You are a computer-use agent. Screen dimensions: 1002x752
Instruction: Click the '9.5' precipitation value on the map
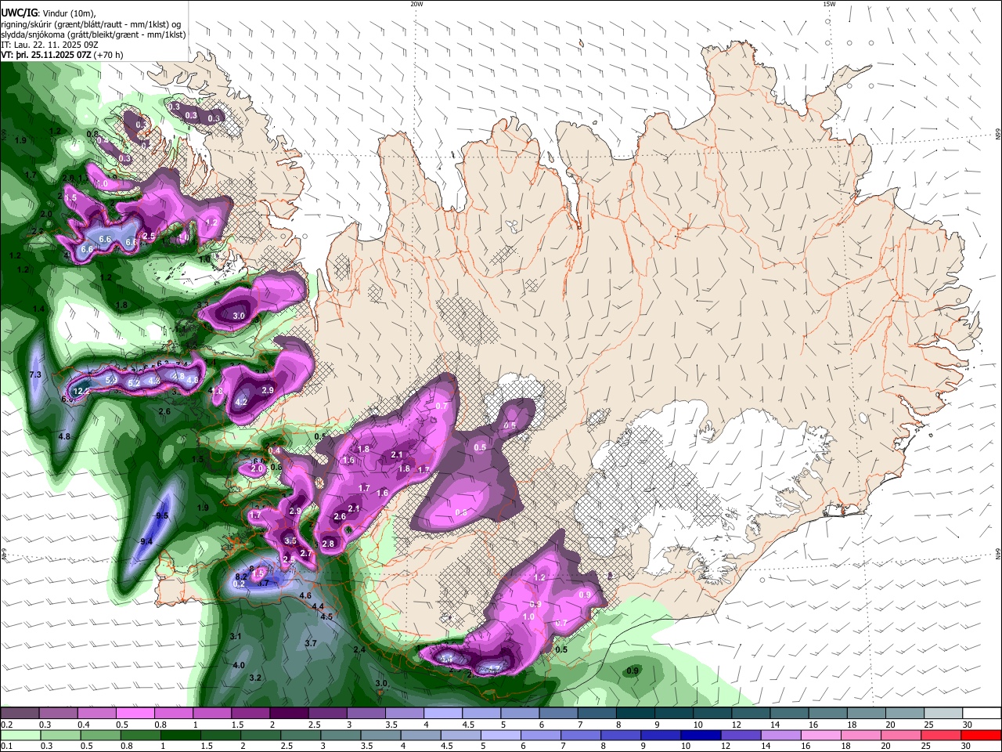click(162, 515)
